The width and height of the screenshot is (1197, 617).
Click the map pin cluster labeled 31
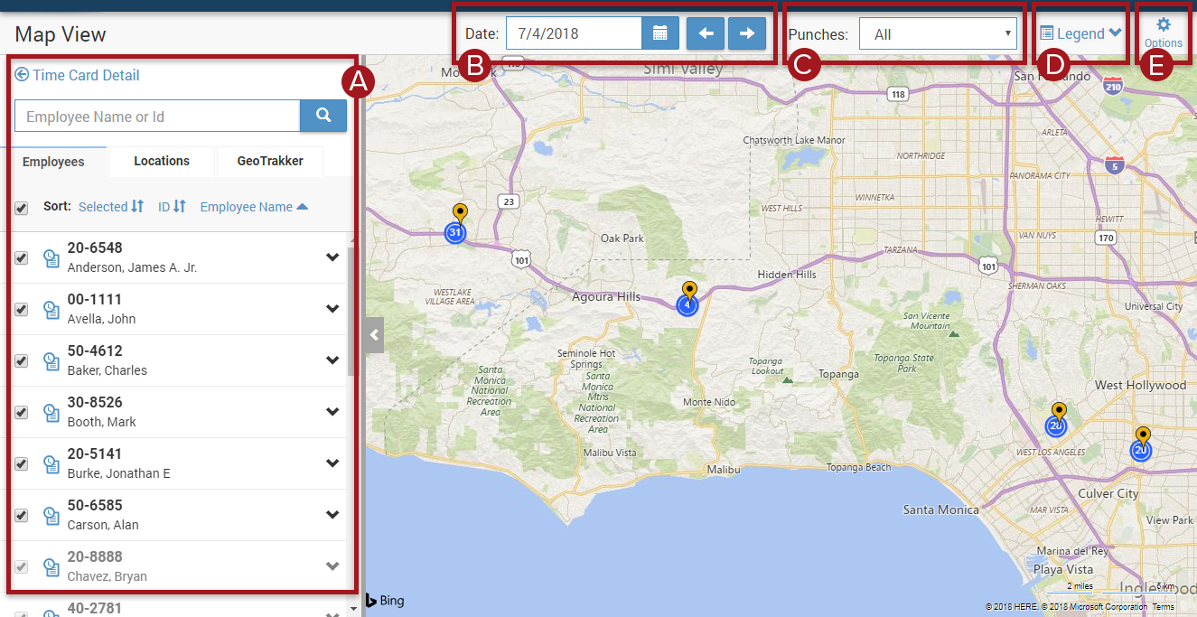[x=456, y=233]
